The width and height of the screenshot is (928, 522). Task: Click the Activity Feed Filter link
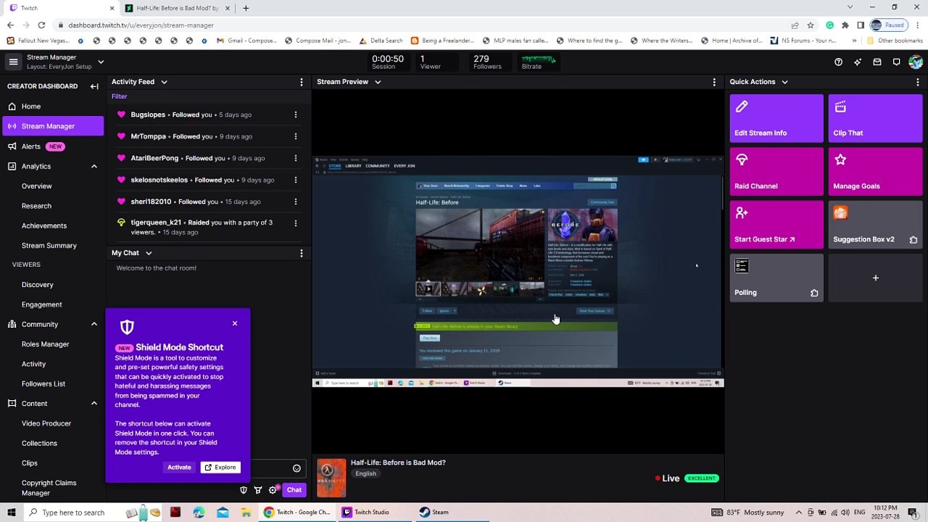[x=120, y=96]
